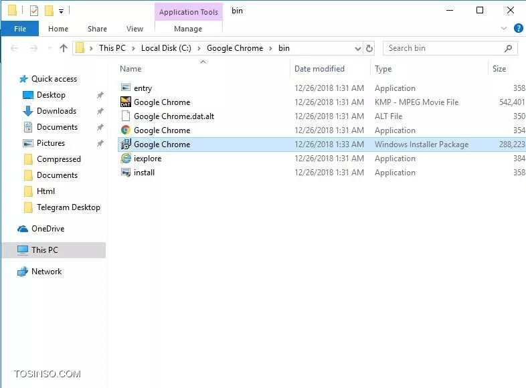This screenshot has width=526, height=388.
Task: Click the Pictures icon in sidebar
Action: pyautogui.click(x=28, y=143)
